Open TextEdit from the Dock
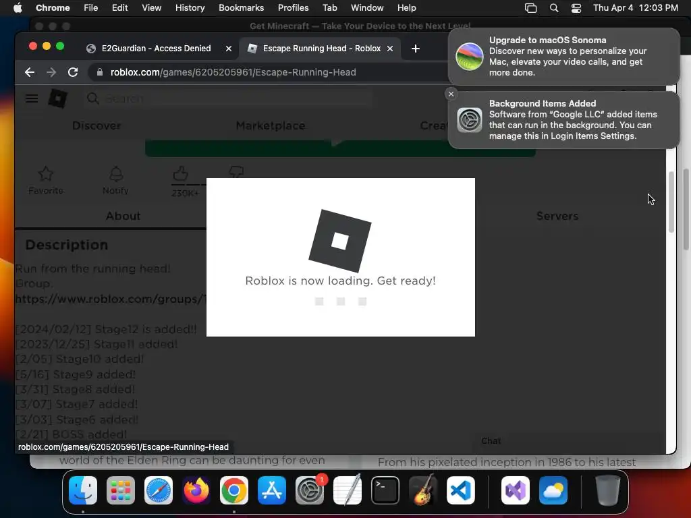This screenshot has width=691, height=518. click(348, 490)
